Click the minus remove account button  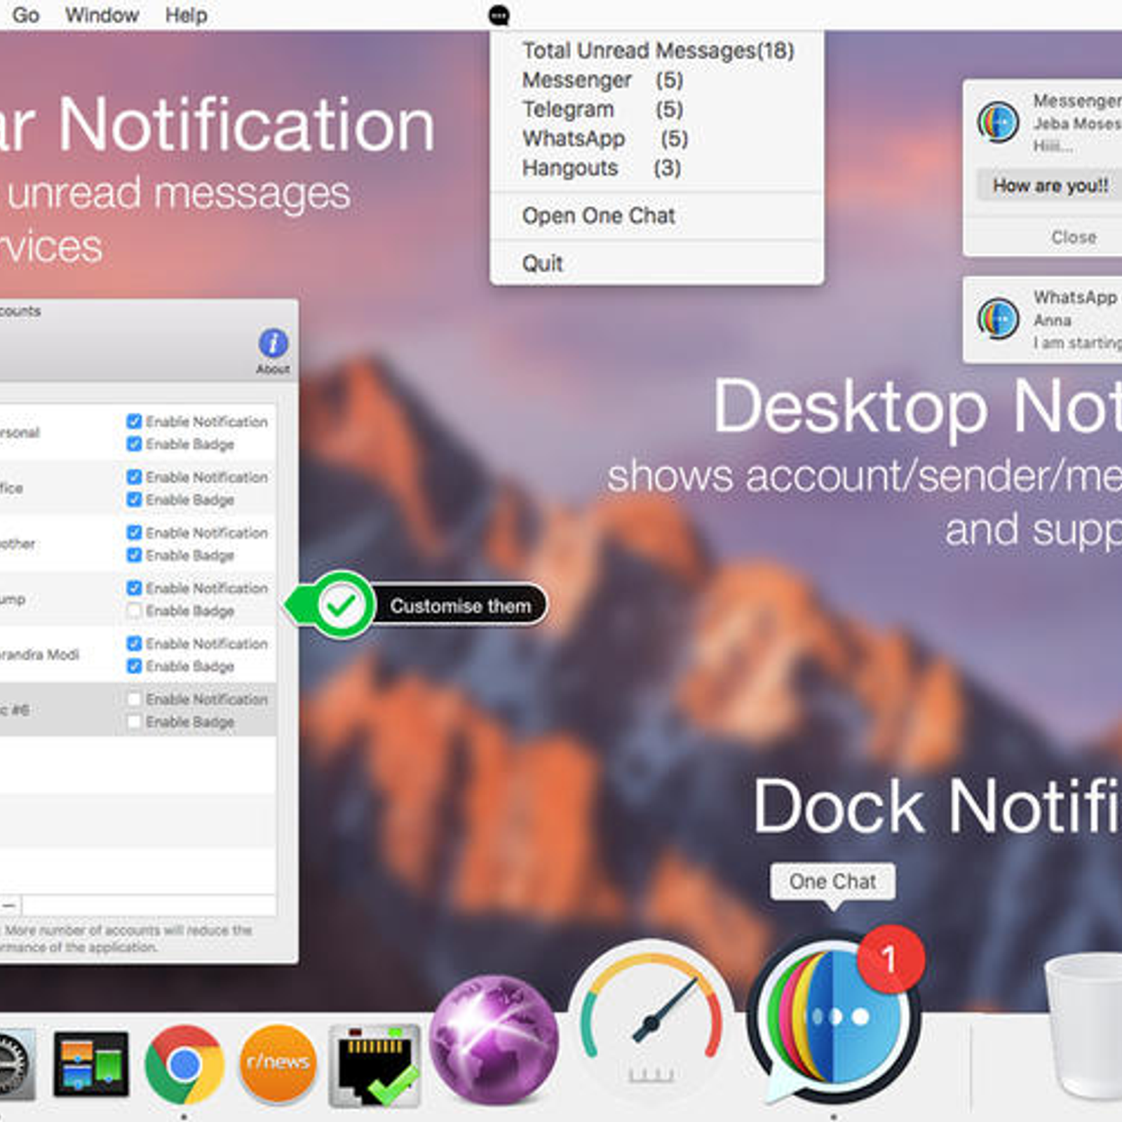pyautogui.click(x=9, y=905)
